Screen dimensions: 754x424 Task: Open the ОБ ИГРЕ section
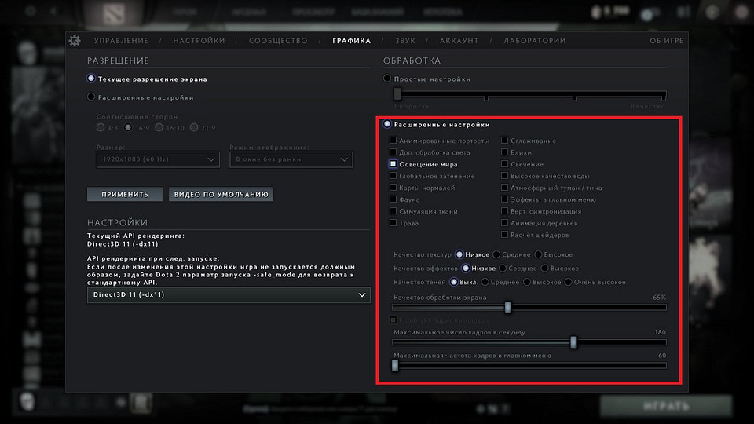666,41
